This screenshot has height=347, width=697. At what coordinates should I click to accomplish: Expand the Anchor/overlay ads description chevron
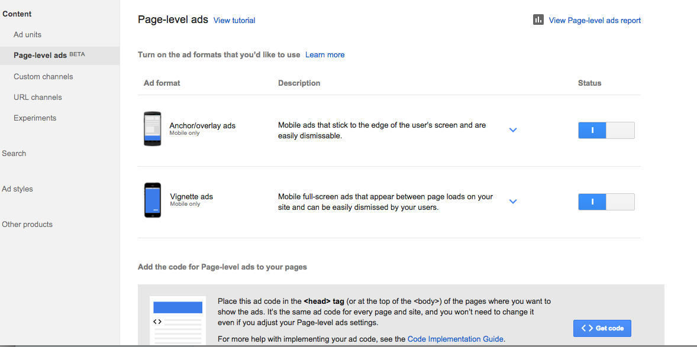click(x=513, y=130)
